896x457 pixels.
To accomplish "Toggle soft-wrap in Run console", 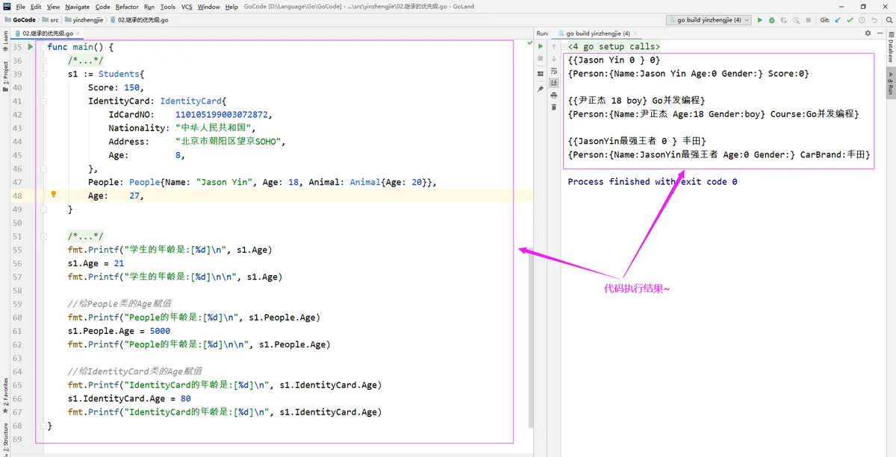I will coord(554,72).
